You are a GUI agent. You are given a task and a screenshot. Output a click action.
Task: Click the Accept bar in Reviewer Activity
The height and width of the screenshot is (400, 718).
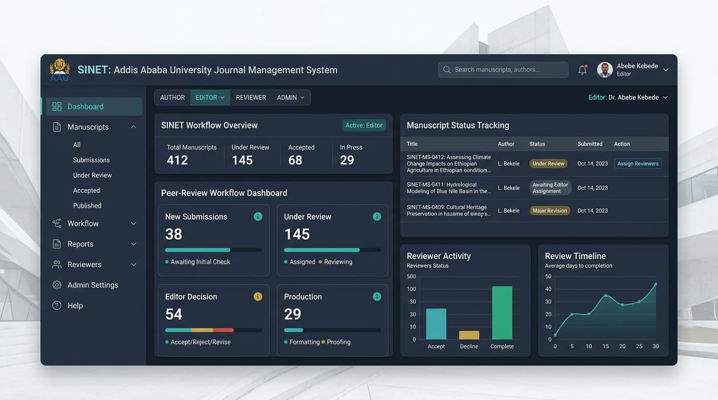coord(436,324)
